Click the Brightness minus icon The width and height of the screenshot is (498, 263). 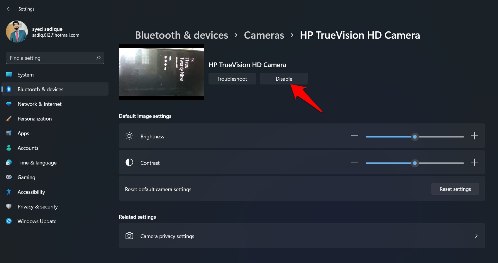pyautogui.click(x=354, y=136)
